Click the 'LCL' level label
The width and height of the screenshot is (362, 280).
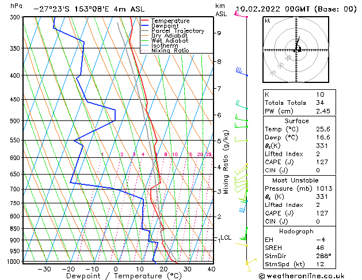click(x=226, y=237)
